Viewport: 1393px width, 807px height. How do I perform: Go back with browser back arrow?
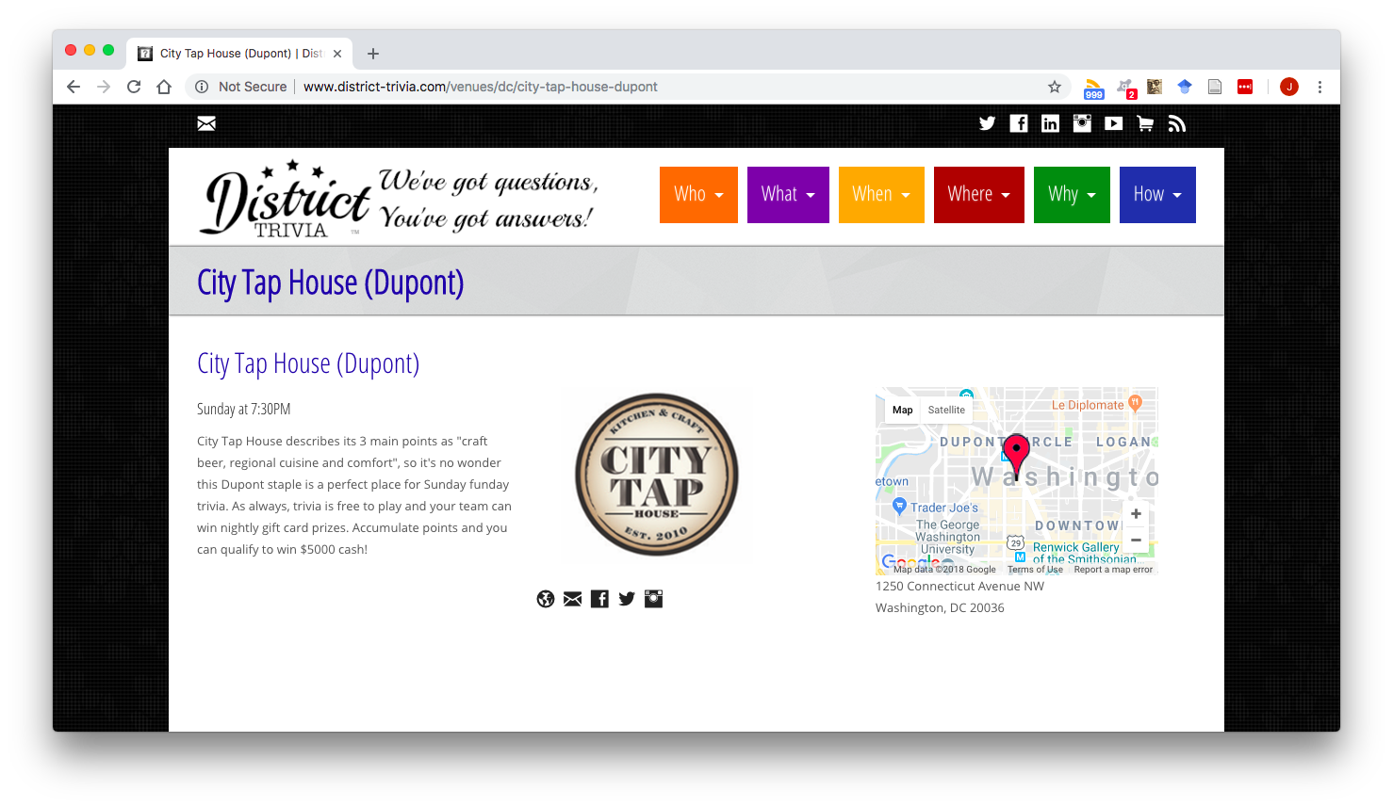74,87
